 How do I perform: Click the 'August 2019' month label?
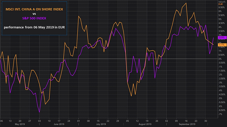coord(145,124)
